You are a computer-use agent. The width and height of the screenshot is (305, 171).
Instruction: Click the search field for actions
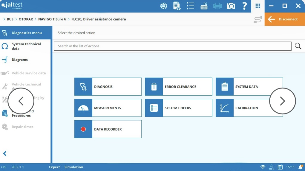pos(173,46)
